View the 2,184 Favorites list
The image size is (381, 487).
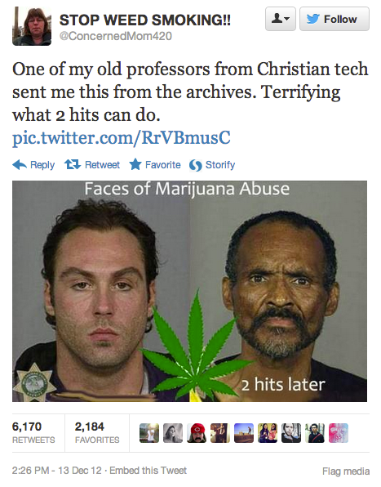click(x=97, y=432)
